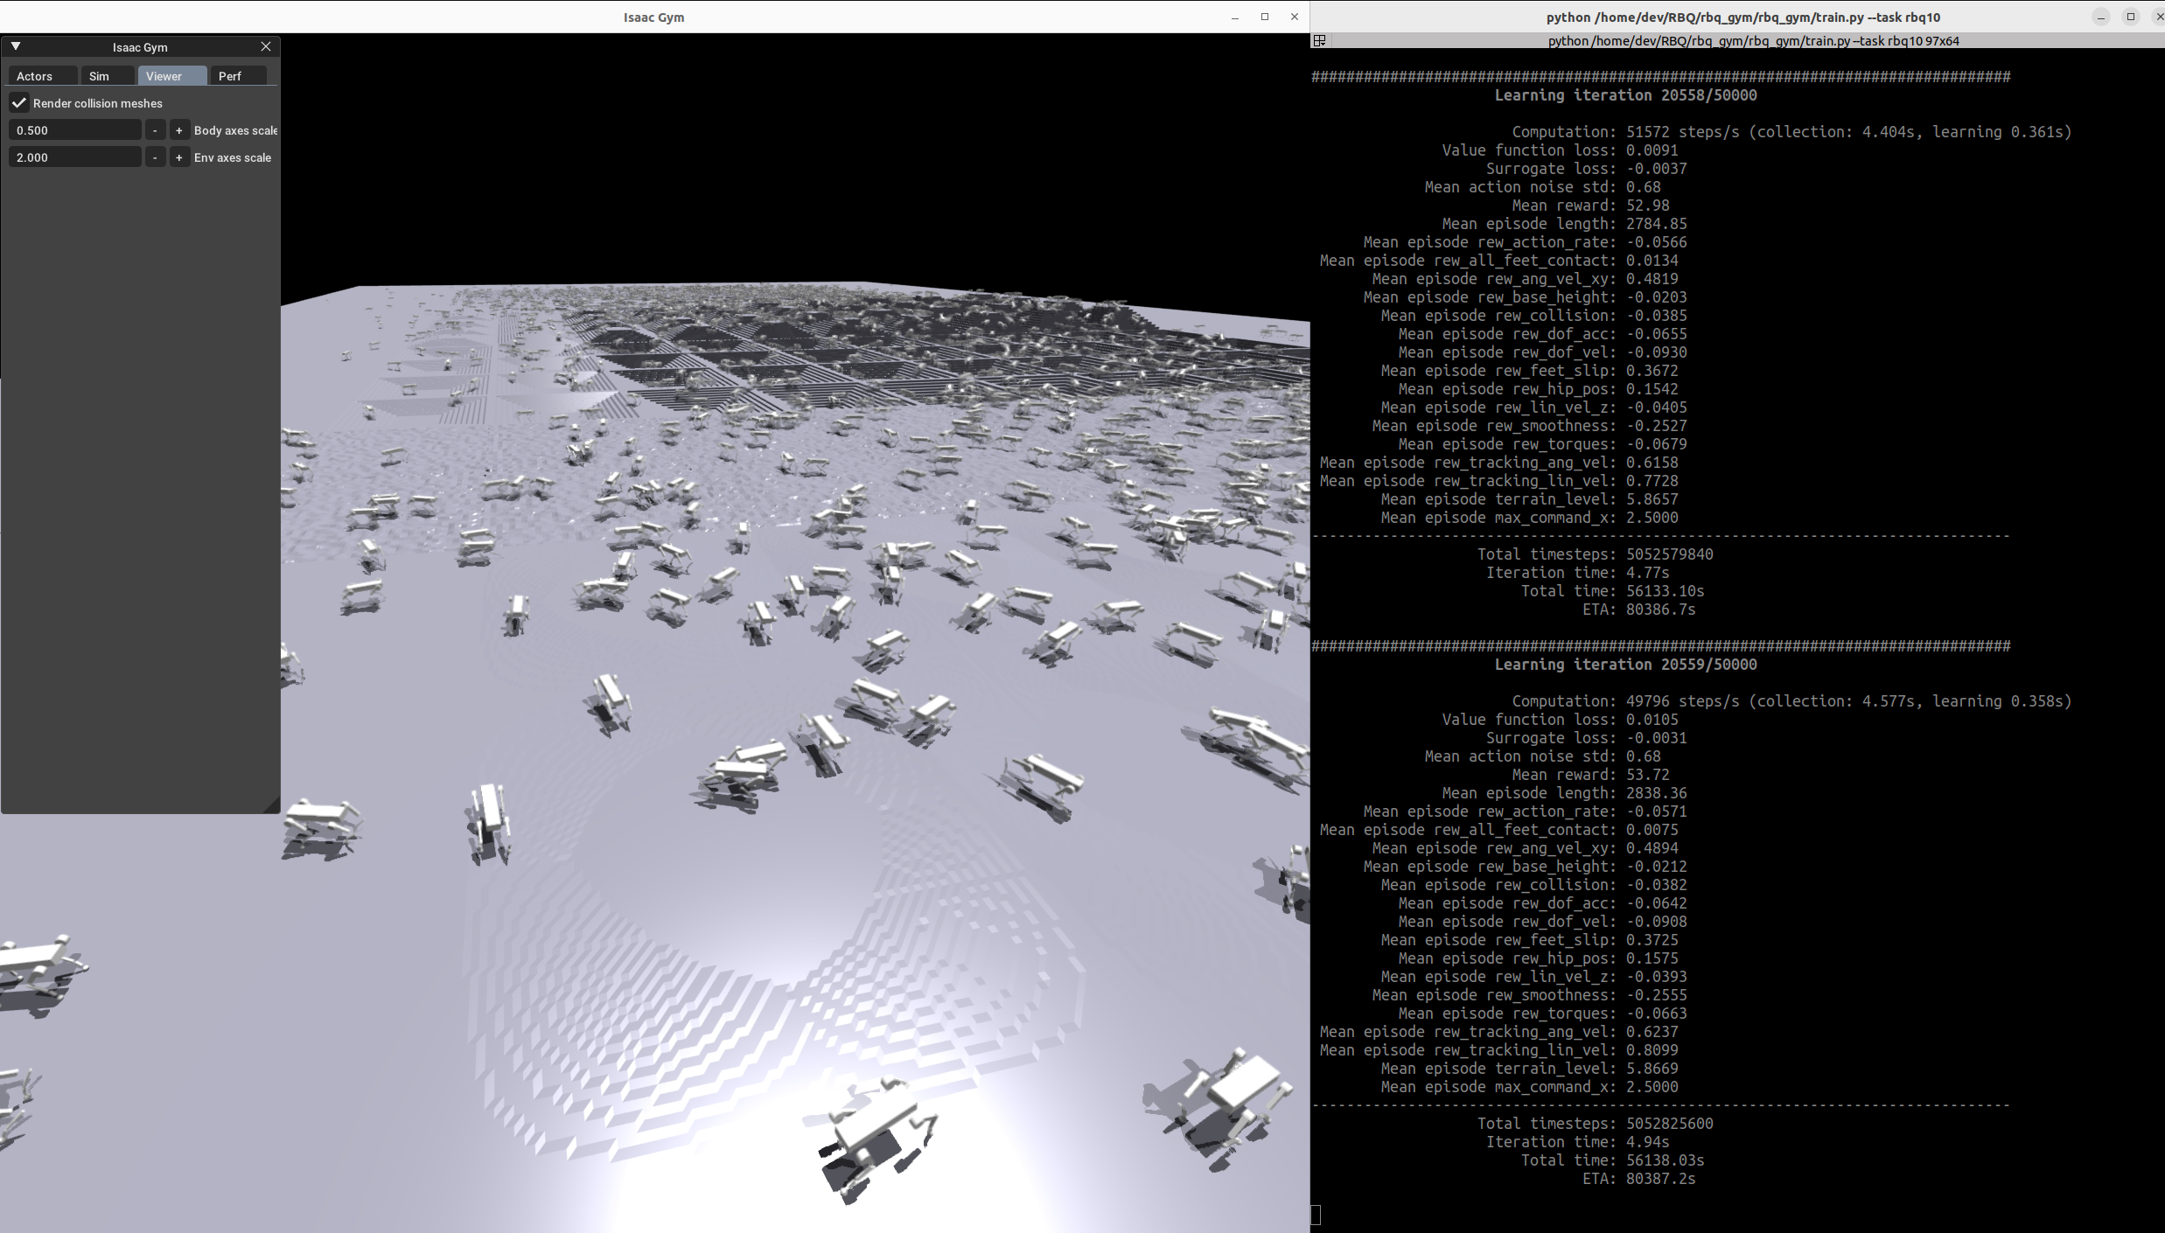Minimize the python terminal window
This screenshot has width=2165, height=1233.
[x=2101, y=17]
